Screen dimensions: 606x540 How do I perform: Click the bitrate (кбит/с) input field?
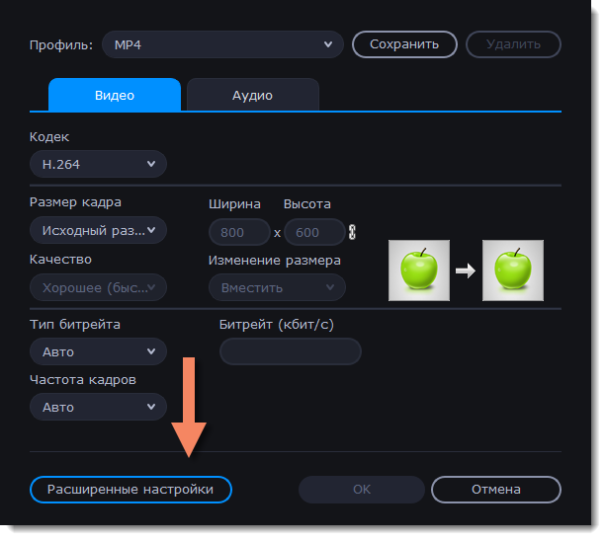click(290, 351)
